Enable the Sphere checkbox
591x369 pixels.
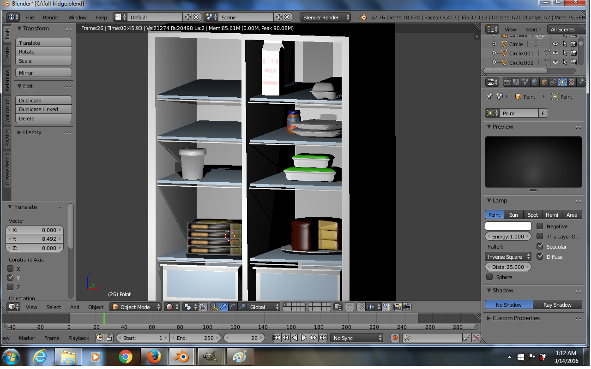pos(489,277)
